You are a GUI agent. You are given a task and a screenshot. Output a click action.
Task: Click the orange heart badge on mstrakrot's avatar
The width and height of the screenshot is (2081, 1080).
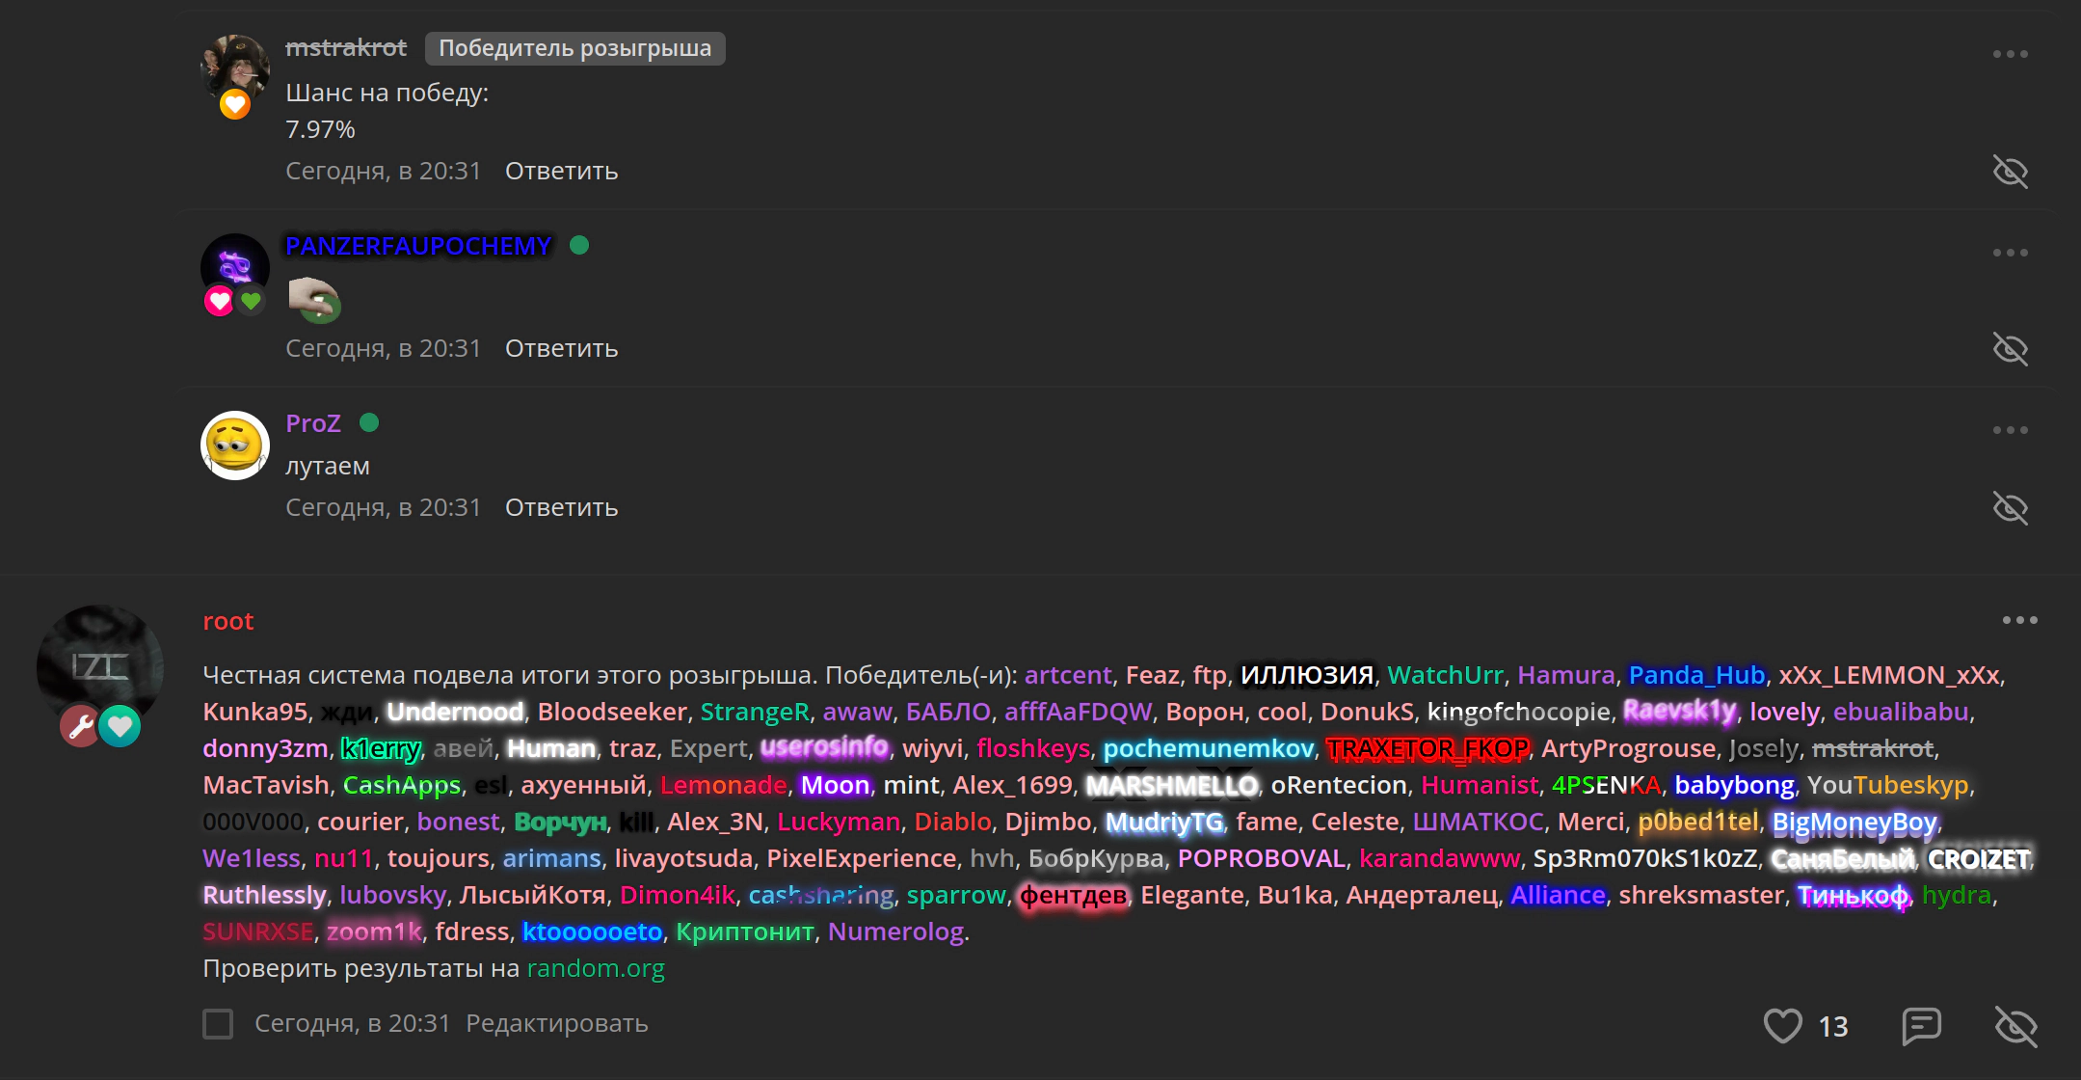235,104
